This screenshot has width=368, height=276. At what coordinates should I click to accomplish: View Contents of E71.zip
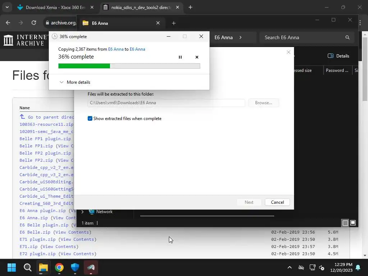(x=59, y=247)
